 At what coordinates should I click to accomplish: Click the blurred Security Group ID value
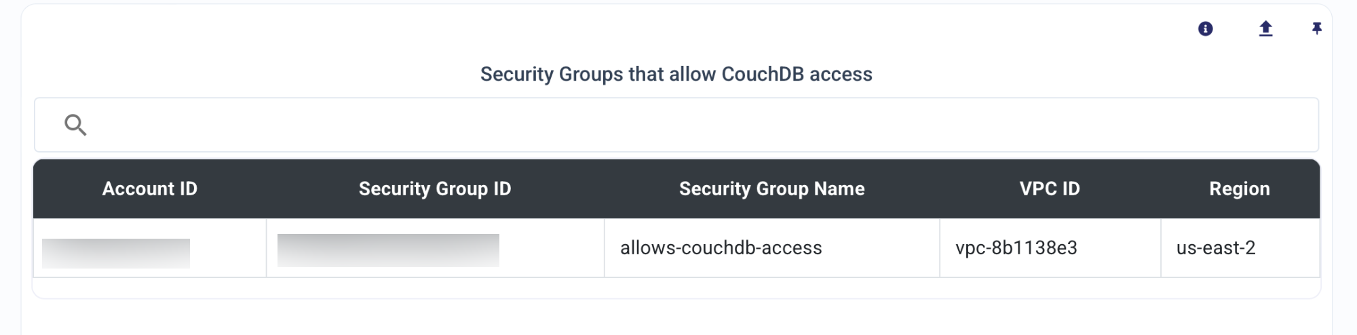tap(388, 250)
